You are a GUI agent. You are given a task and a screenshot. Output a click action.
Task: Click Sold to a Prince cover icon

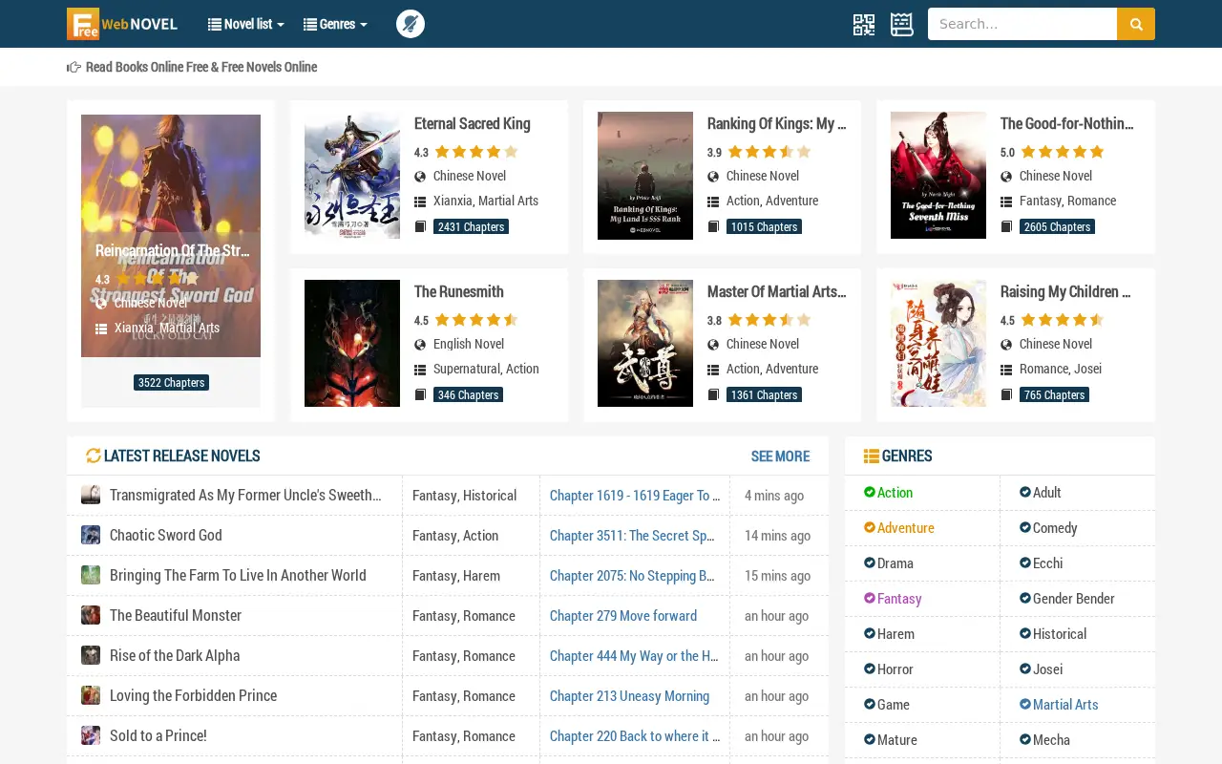click(x=91, y=735)
